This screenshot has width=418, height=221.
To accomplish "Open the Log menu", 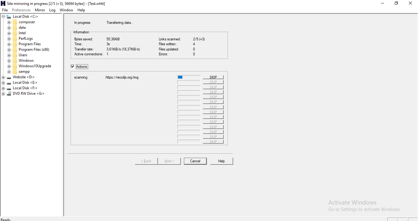I will pyautogui.click(x=52, y=10).
